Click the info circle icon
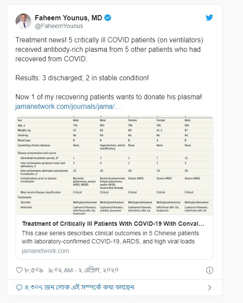Image resolution: width=243 pixels, height=303 pixels. pos(210,270)
